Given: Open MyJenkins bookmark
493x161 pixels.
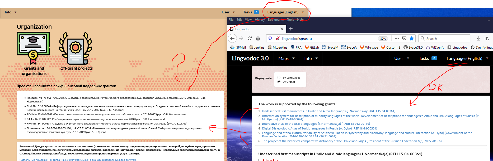Looking at the screenshot, I should click(x=277, y=47).
